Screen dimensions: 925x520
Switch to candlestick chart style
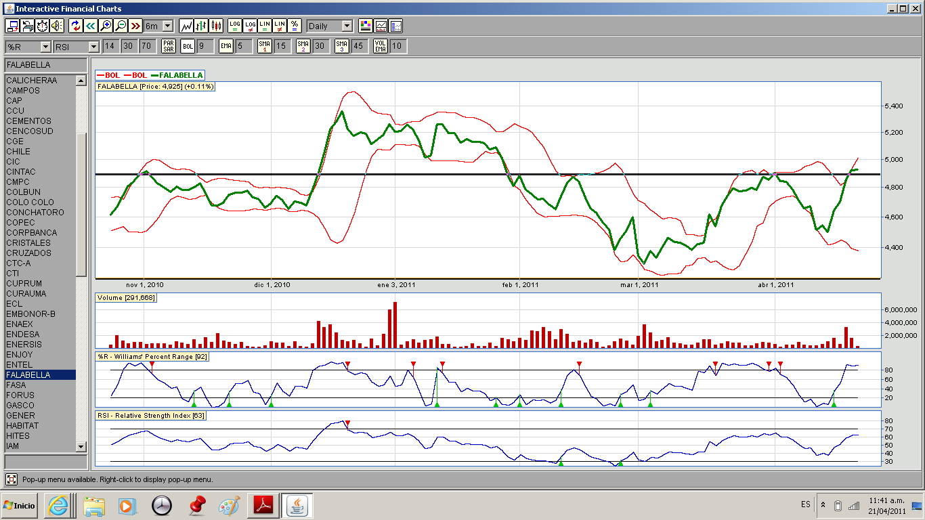coord(216,26)
